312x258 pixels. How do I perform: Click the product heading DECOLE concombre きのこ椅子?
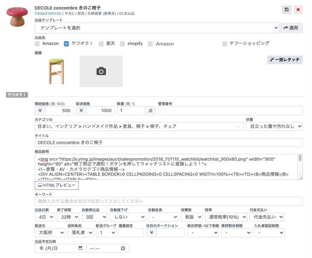pyautogui.click(x=68, y=8)
